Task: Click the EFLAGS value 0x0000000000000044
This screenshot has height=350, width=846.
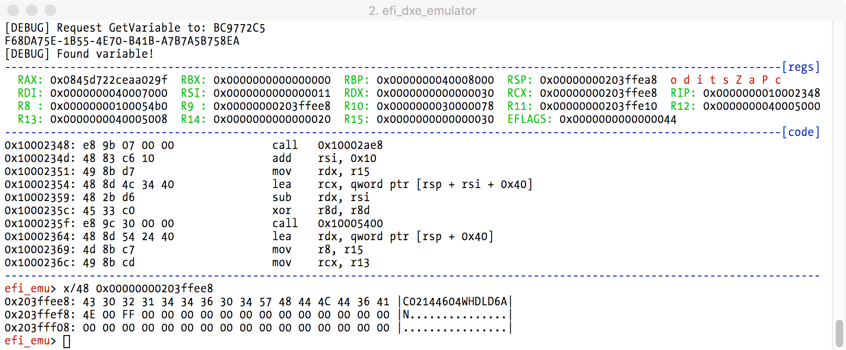Action: [x=617, y=119]
